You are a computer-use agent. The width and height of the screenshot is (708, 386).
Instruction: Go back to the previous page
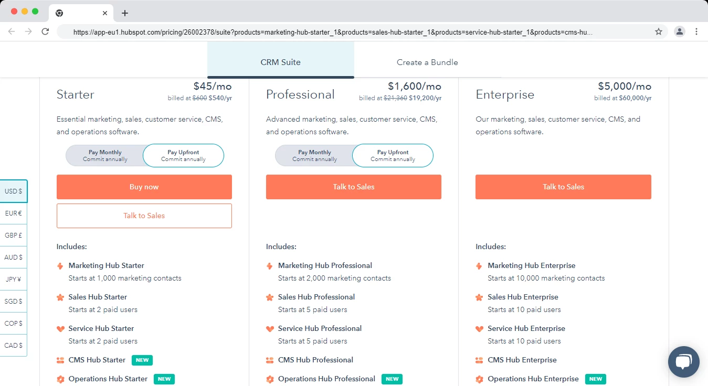click(12, 31)
